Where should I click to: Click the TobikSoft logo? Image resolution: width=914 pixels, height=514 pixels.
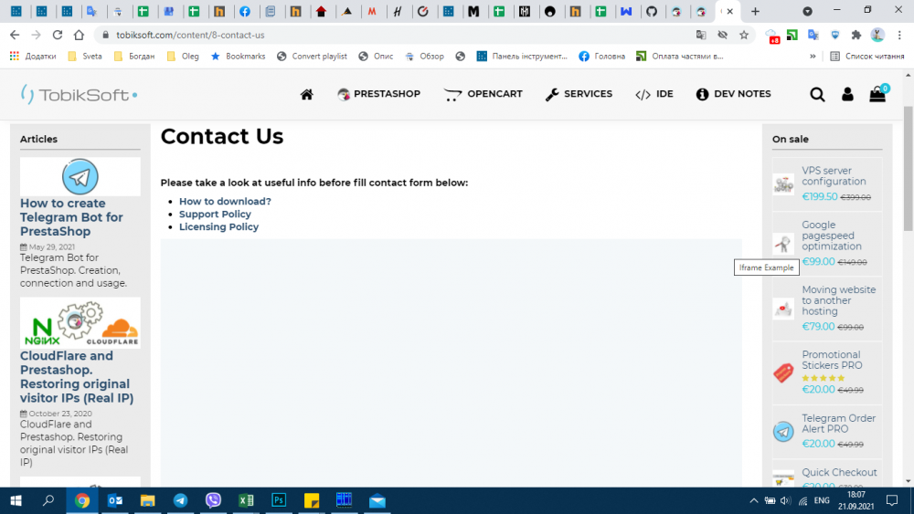click(79, 94)
